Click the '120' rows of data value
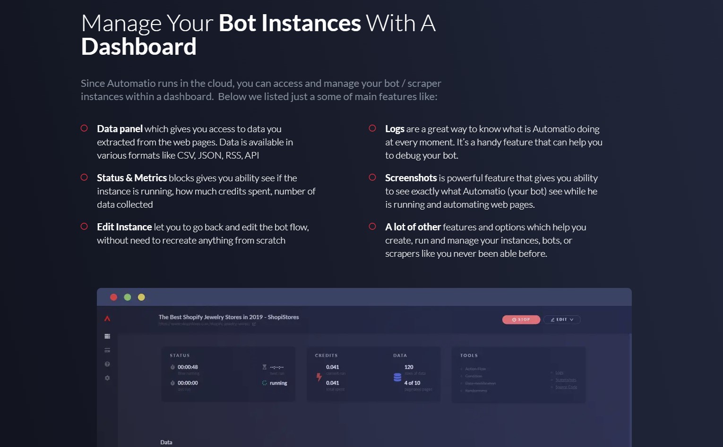Screen dimensions: 723x447 [x=409, y=367]
